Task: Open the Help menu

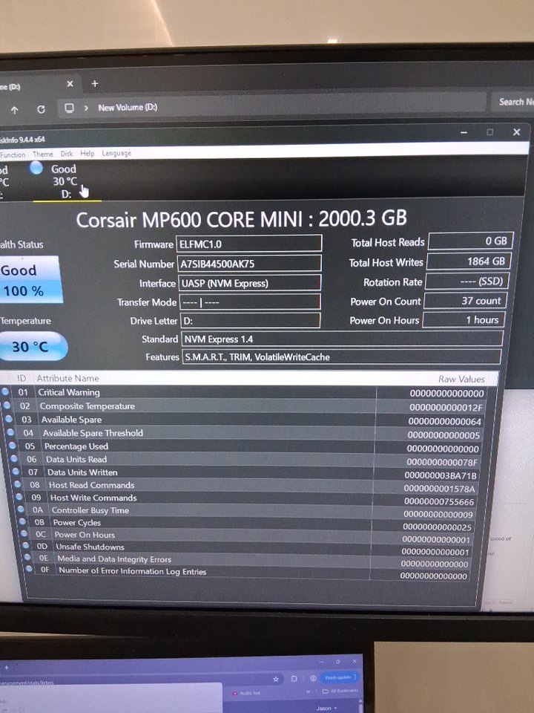Action: 88,154
